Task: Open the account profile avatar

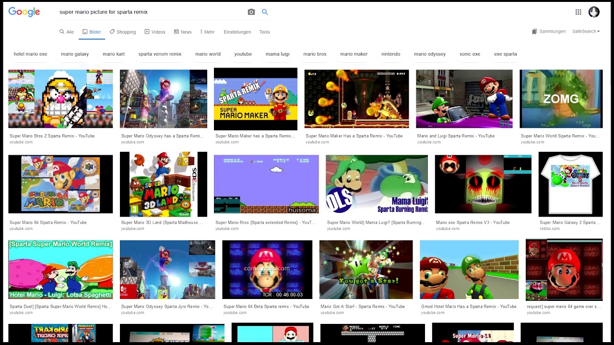Action: 594,12
